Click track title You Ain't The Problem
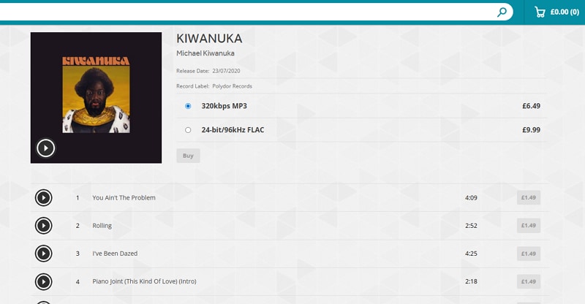This screenshot has width=585, height=304. pyautogui.click(x=124, y=198)
